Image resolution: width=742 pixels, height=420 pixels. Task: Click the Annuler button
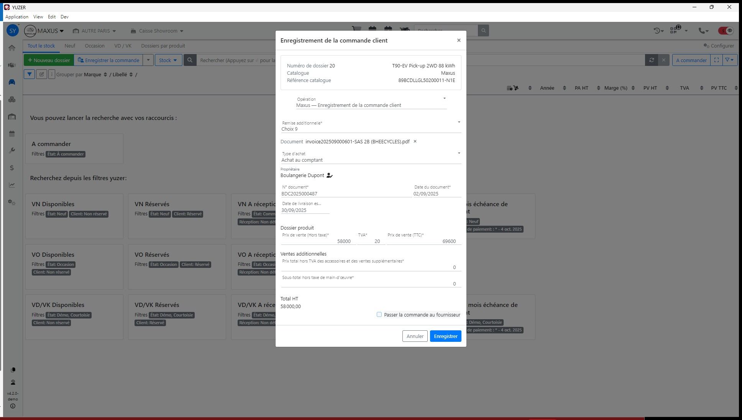415,336
